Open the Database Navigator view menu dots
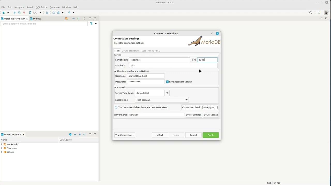 click(84, 18)
